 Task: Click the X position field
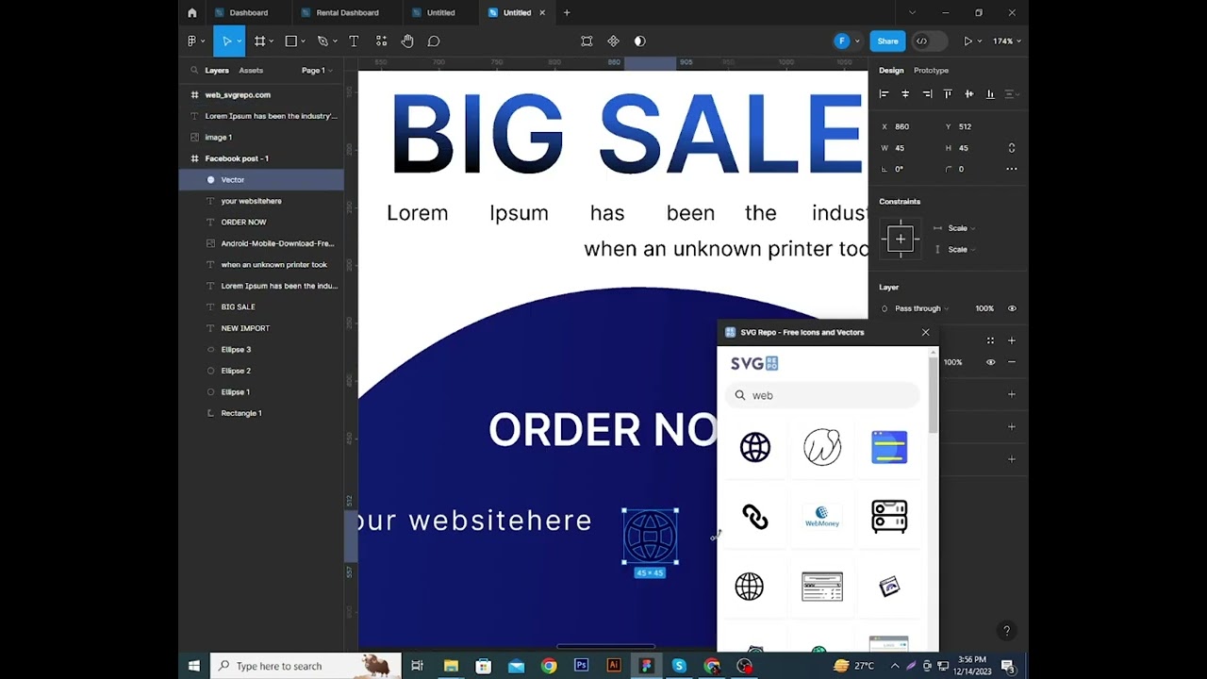point(906,126)
